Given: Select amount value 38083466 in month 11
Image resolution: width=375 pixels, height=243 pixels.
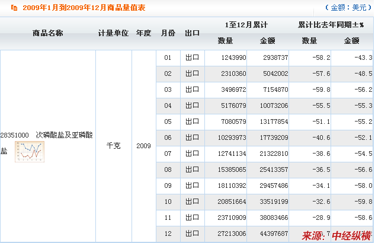Looking at the screenshot, I should [270, 218].
